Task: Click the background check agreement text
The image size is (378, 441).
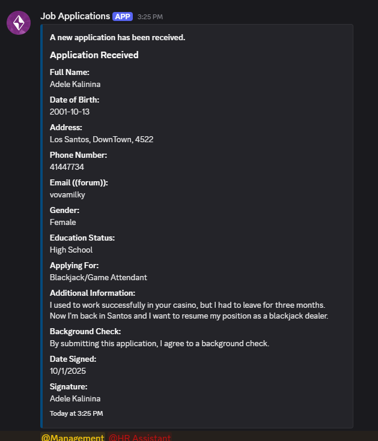Action: click(x=159, y=343)
